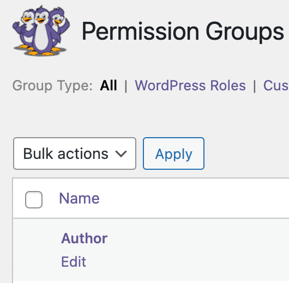Click the chevron arrow in Bulk actions
This screenshot has height=283, width=289.
(121, 154)
